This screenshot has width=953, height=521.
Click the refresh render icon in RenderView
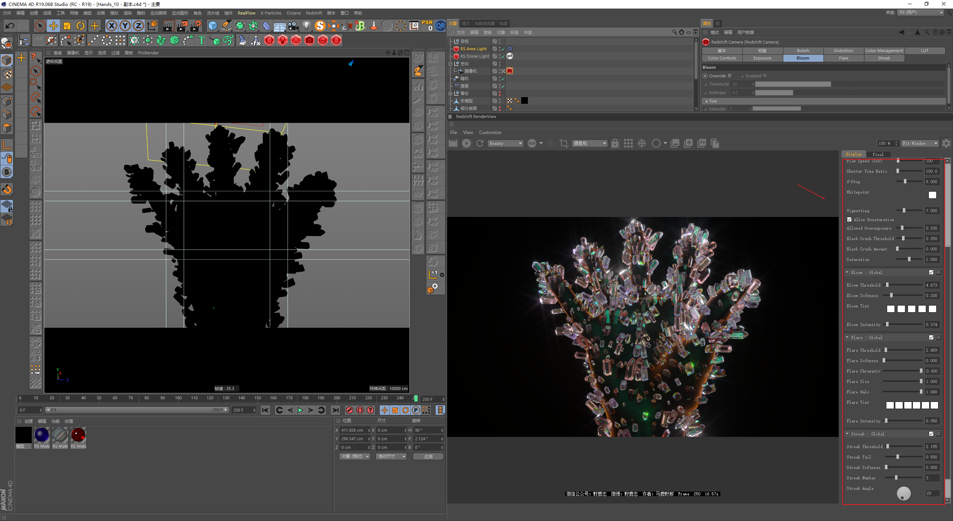coord(480,143)
